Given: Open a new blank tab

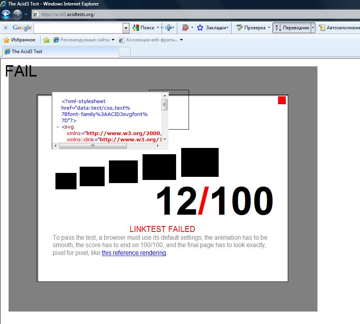Looking at the screenshot, I should (x=124, y=52).
